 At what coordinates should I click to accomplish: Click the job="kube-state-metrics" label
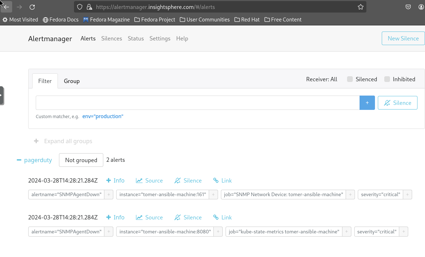(284, 232)
